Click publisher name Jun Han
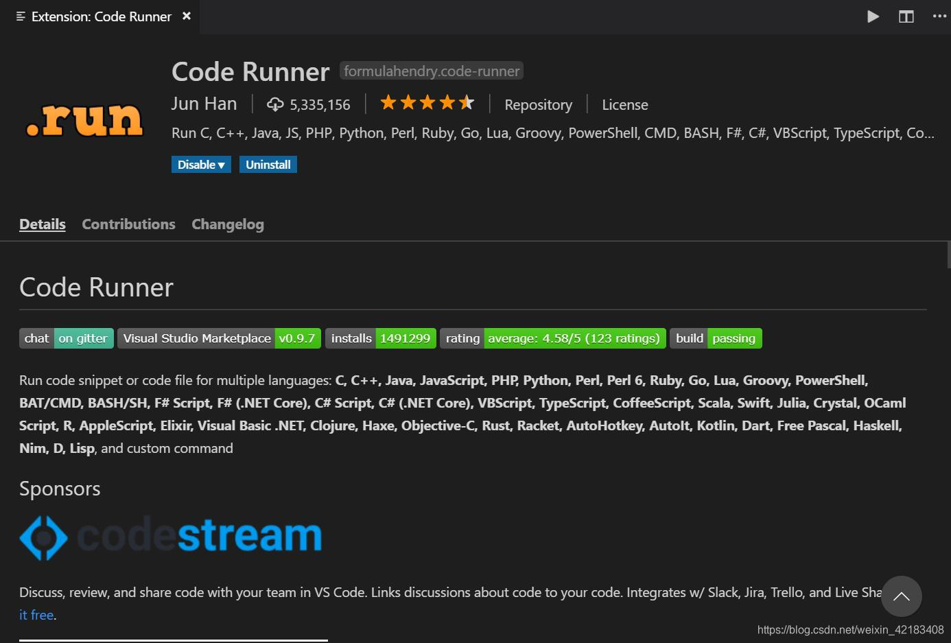 [204, 104]
